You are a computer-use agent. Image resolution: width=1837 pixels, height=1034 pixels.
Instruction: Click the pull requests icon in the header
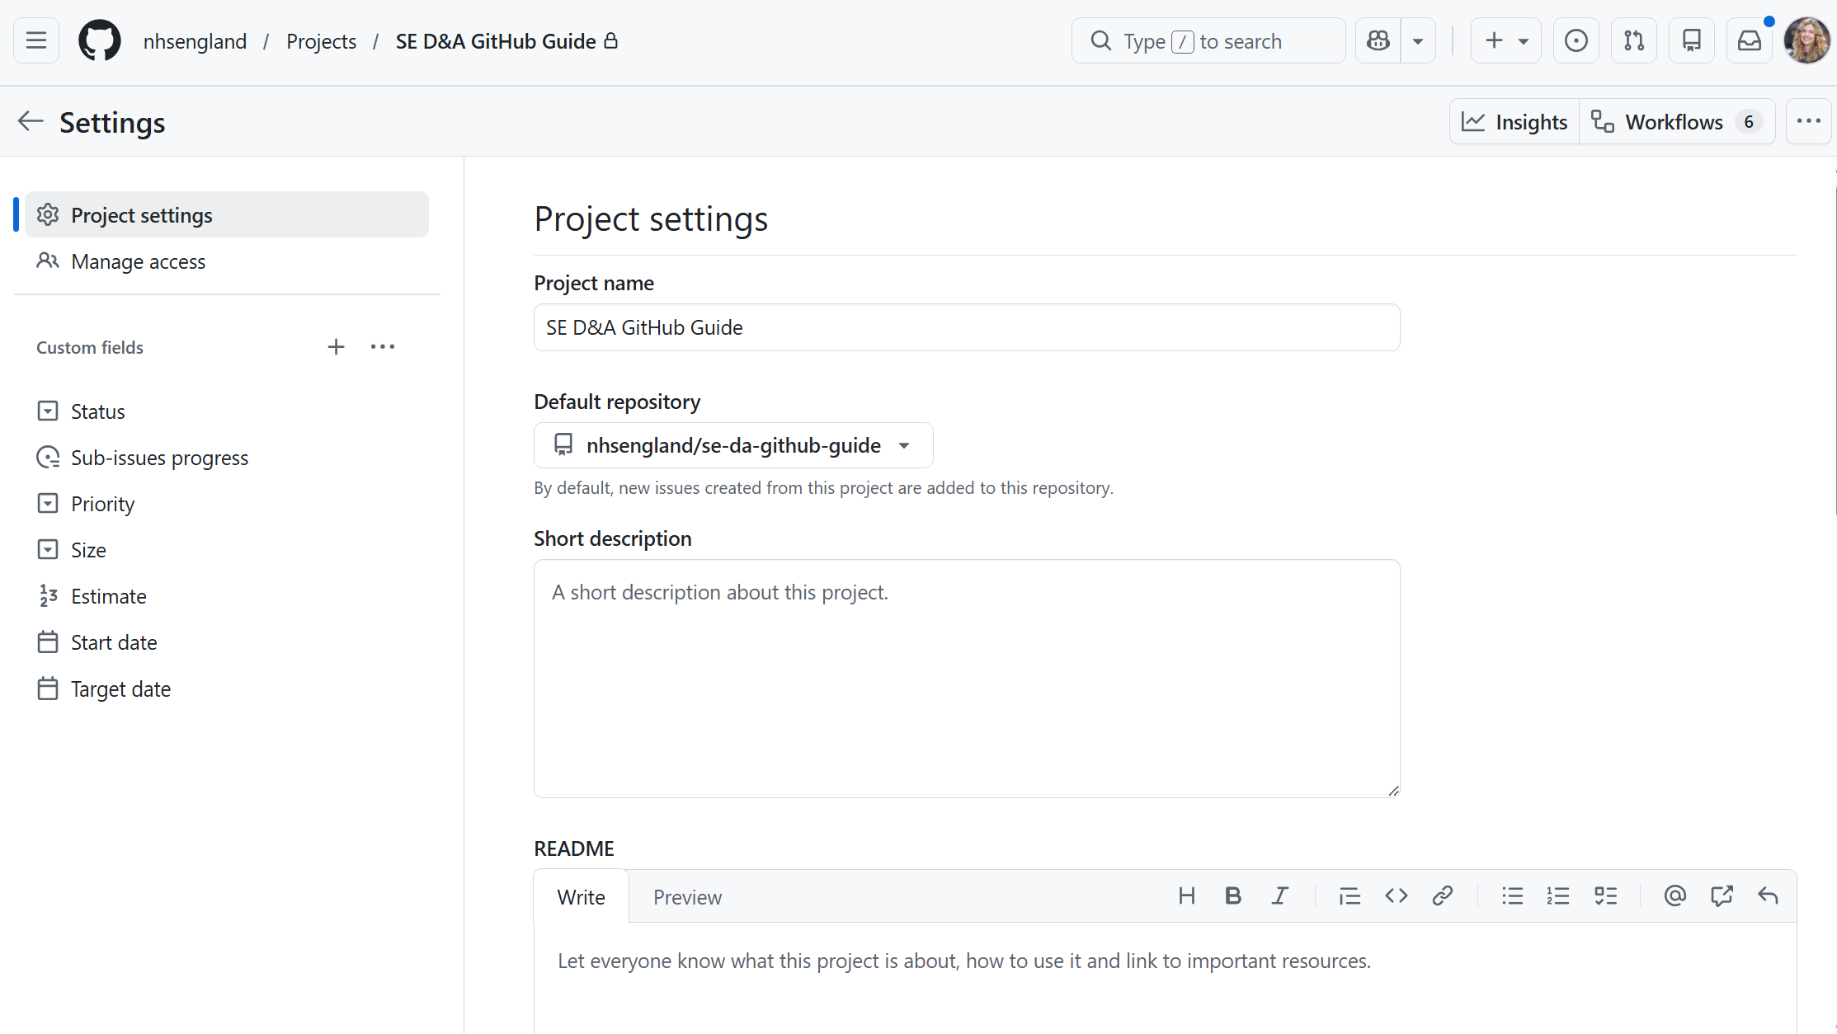tap(1633, 40)
